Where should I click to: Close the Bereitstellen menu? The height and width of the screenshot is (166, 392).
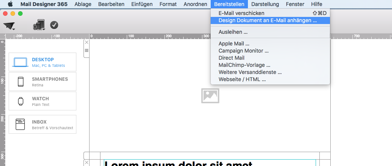tap(229, 4)
